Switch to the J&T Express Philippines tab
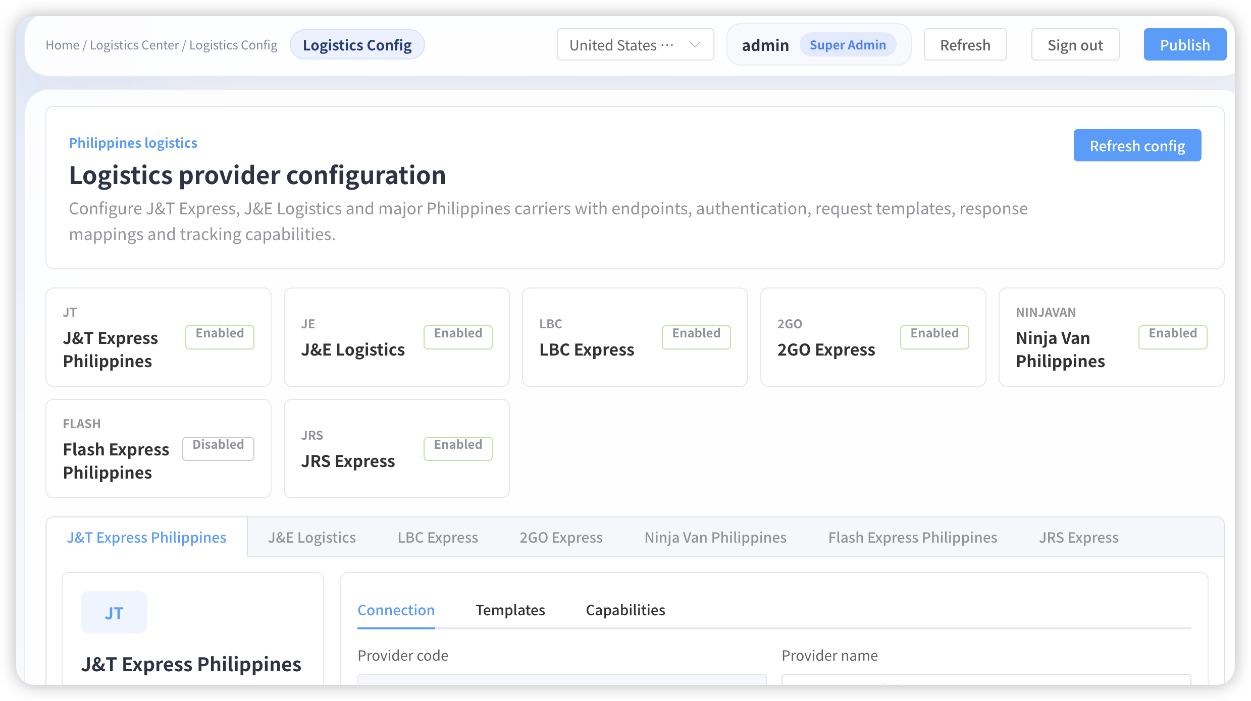 146,537
